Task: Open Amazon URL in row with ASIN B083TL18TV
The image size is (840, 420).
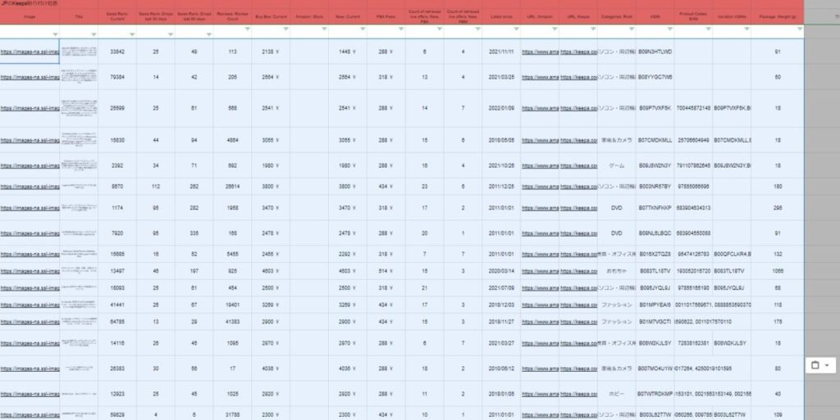Action: click(540, 271)
